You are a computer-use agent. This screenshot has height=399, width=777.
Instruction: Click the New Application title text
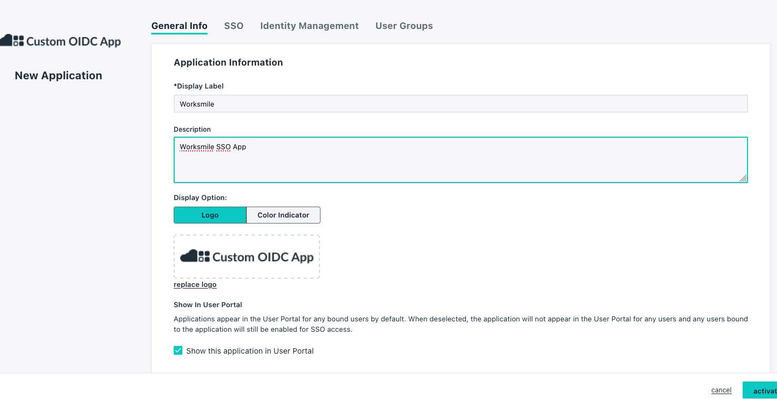(58, 75)
